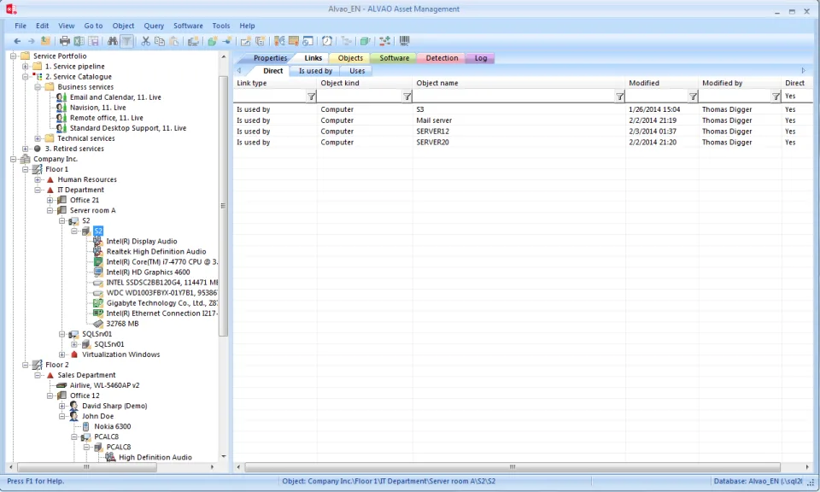Select the Nokia 6300 tree item
The height and width of the screenshot is (492, 820).
113,426
